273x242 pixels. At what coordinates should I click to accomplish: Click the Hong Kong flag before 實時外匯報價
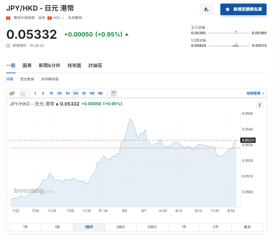click(x=8, y=18)
